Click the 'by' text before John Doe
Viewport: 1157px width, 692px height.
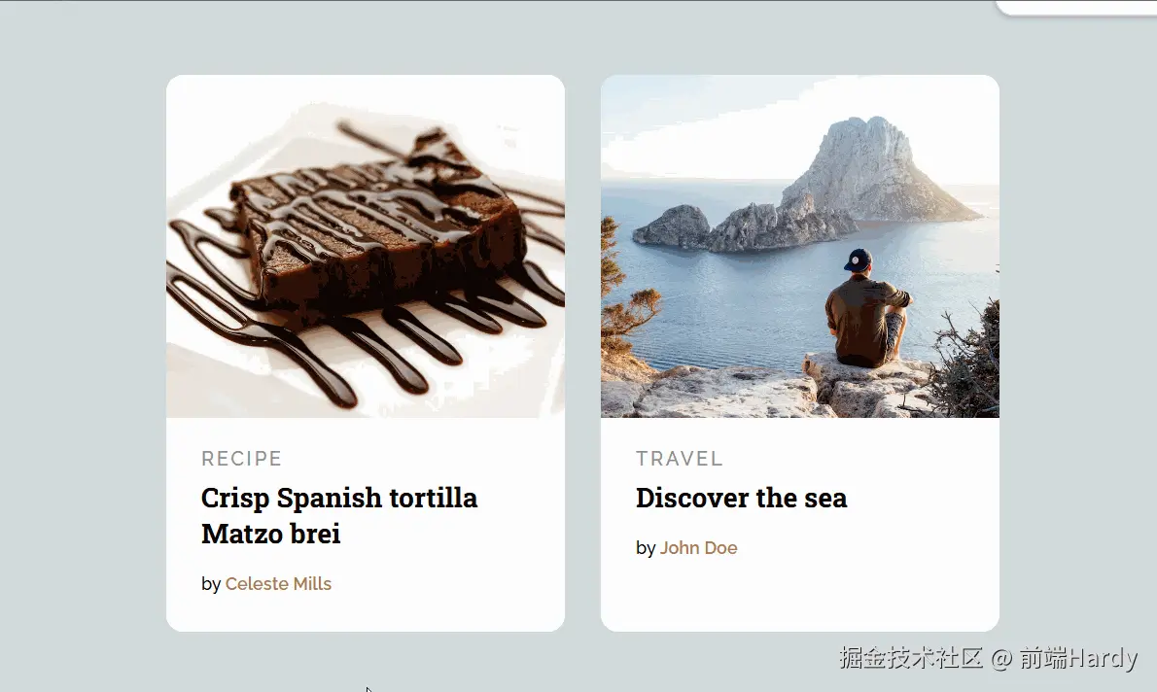(x=646, y=549)
